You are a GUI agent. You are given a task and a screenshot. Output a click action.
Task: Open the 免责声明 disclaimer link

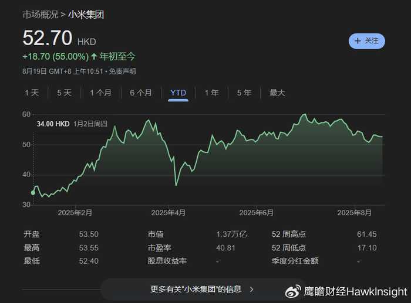coord(122,71)
